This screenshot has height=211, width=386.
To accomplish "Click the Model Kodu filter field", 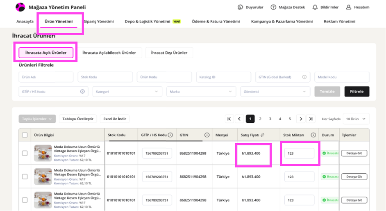I will (x=342, y=77).
